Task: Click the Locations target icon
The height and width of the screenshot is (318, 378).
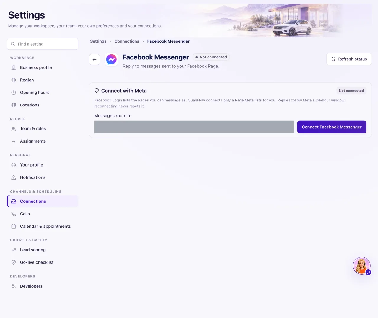Action: [14, 105]
